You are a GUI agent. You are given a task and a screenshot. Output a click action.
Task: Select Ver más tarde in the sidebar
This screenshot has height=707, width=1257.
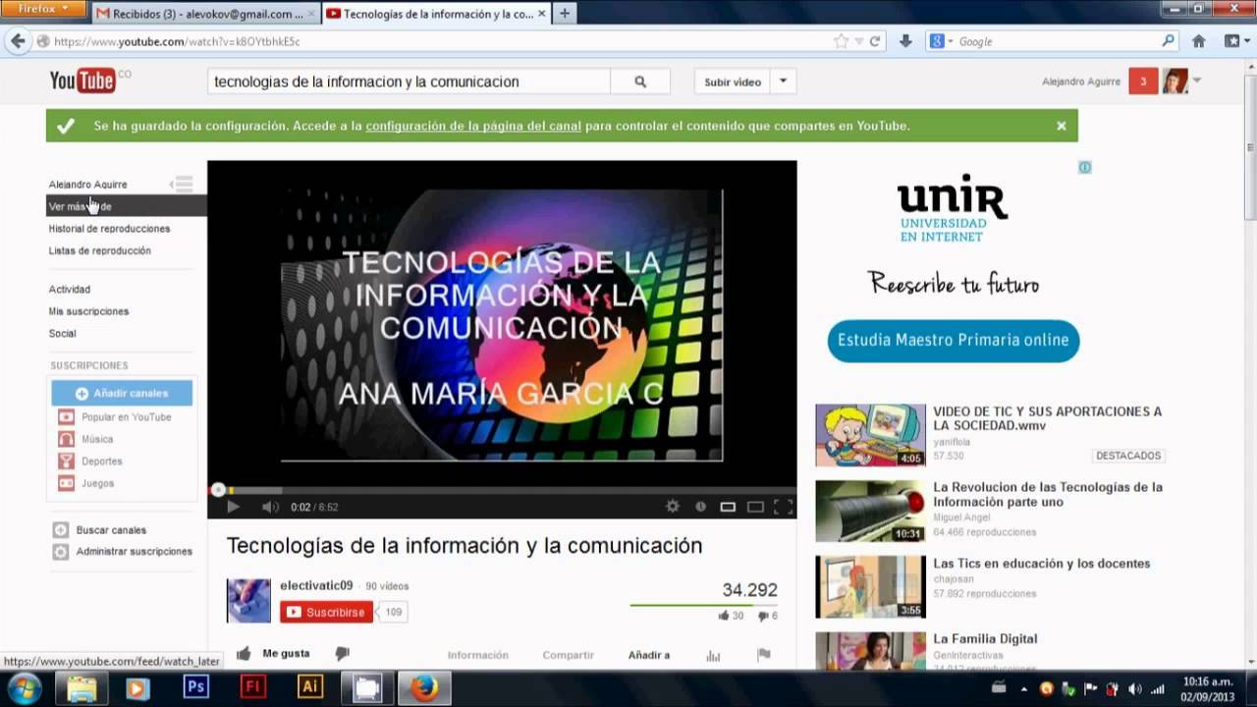pos(127,206)
